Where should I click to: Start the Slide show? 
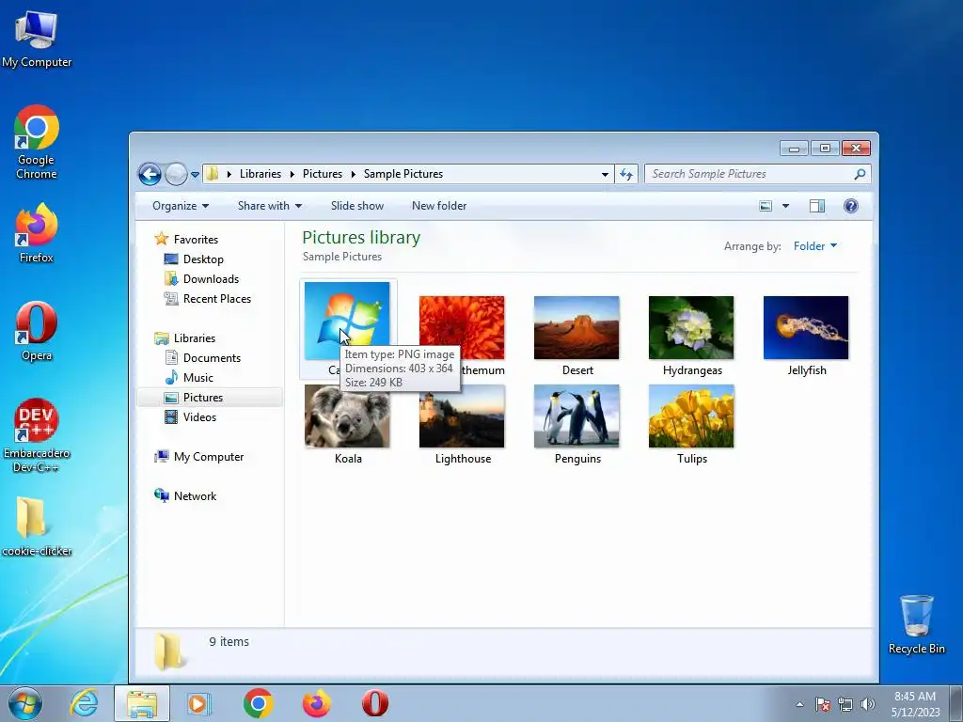pyautogui.click(x=356, y=206)
